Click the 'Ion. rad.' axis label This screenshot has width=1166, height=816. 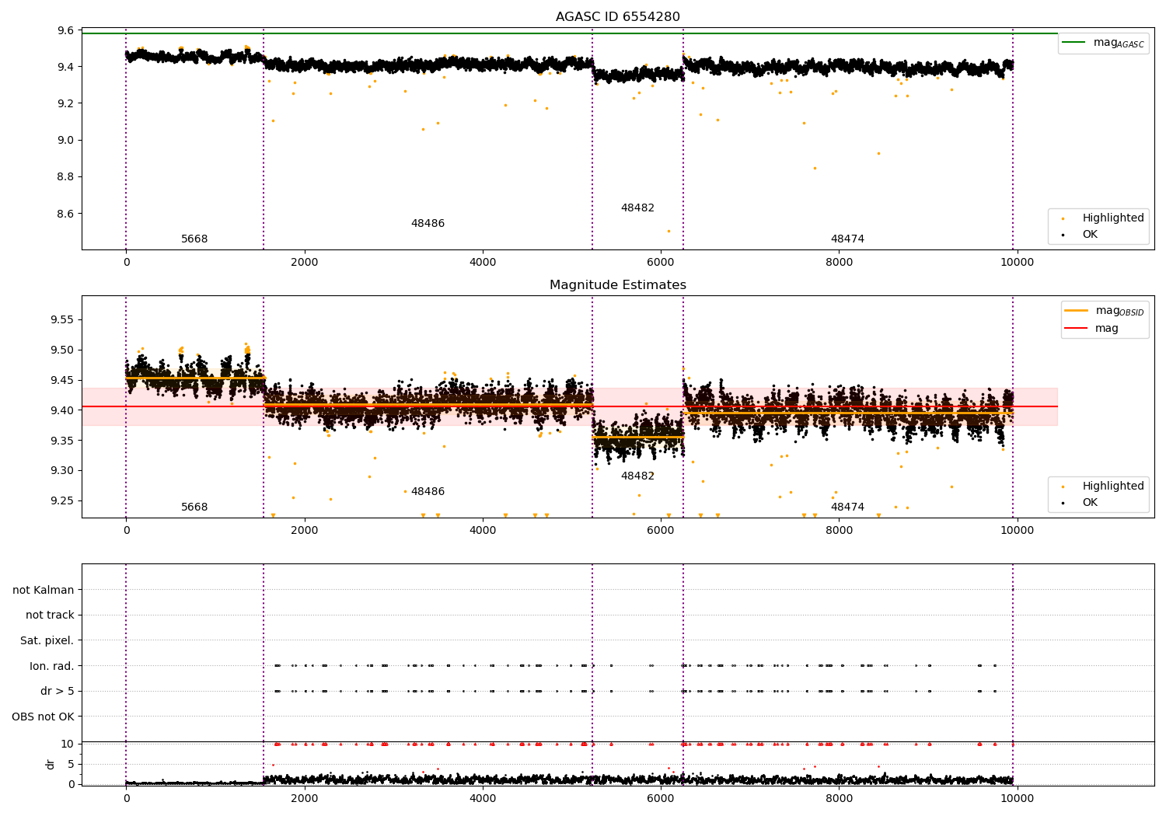tap(52, 666)
